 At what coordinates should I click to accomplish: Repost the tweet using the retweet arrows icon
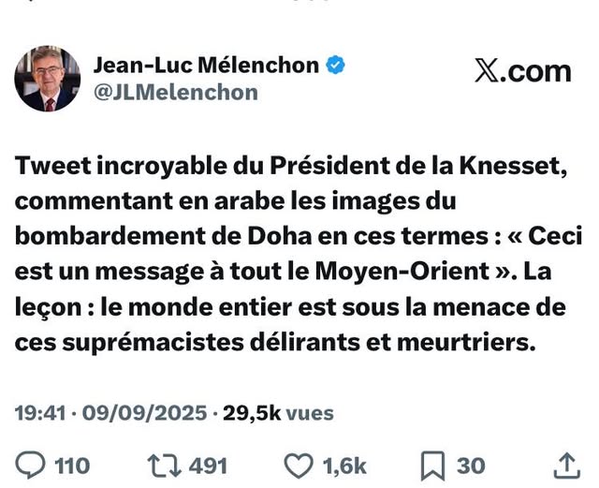(x=163, y=465)
